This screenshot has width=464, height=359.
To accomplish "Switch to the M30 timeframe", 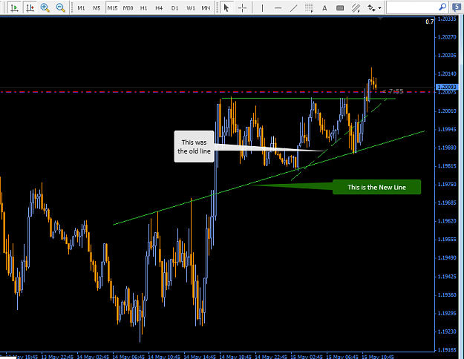I will click(x=128, y=8).
